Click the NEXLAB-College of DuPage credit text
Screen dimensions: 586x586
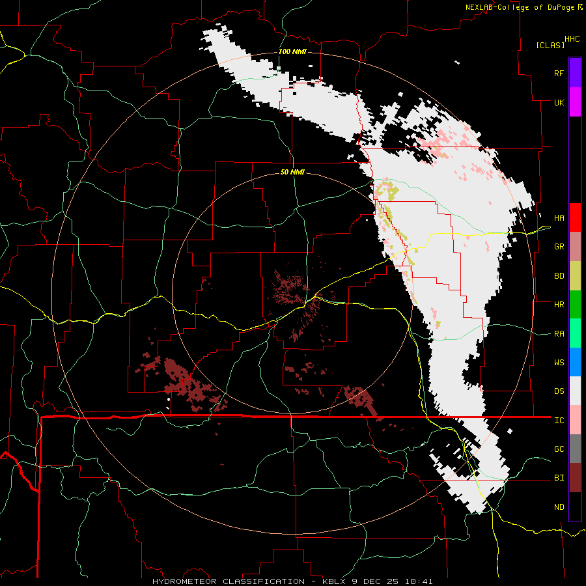[x=520, y=7]
